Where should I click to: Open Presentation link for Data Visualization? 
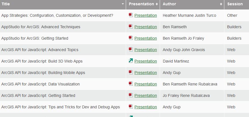(x=145, y=84)
